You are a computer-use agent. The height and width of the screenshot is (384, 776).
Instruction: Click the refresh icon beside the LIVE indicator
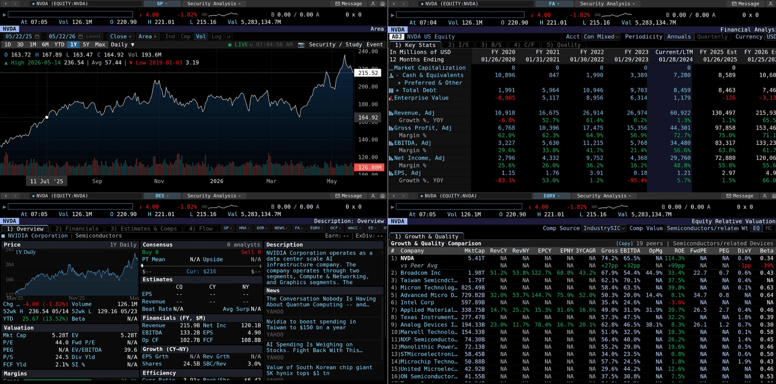point(251,45)
